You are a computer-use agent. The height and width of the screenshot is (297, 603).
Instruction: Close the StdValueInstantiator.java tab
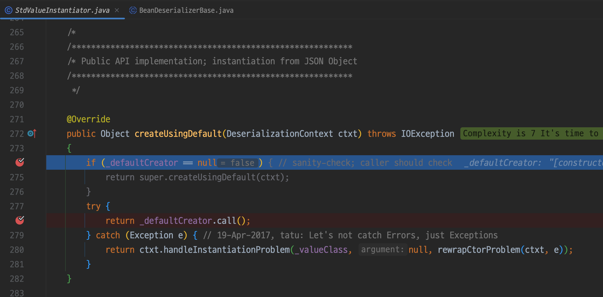click(x=117, y=10)
